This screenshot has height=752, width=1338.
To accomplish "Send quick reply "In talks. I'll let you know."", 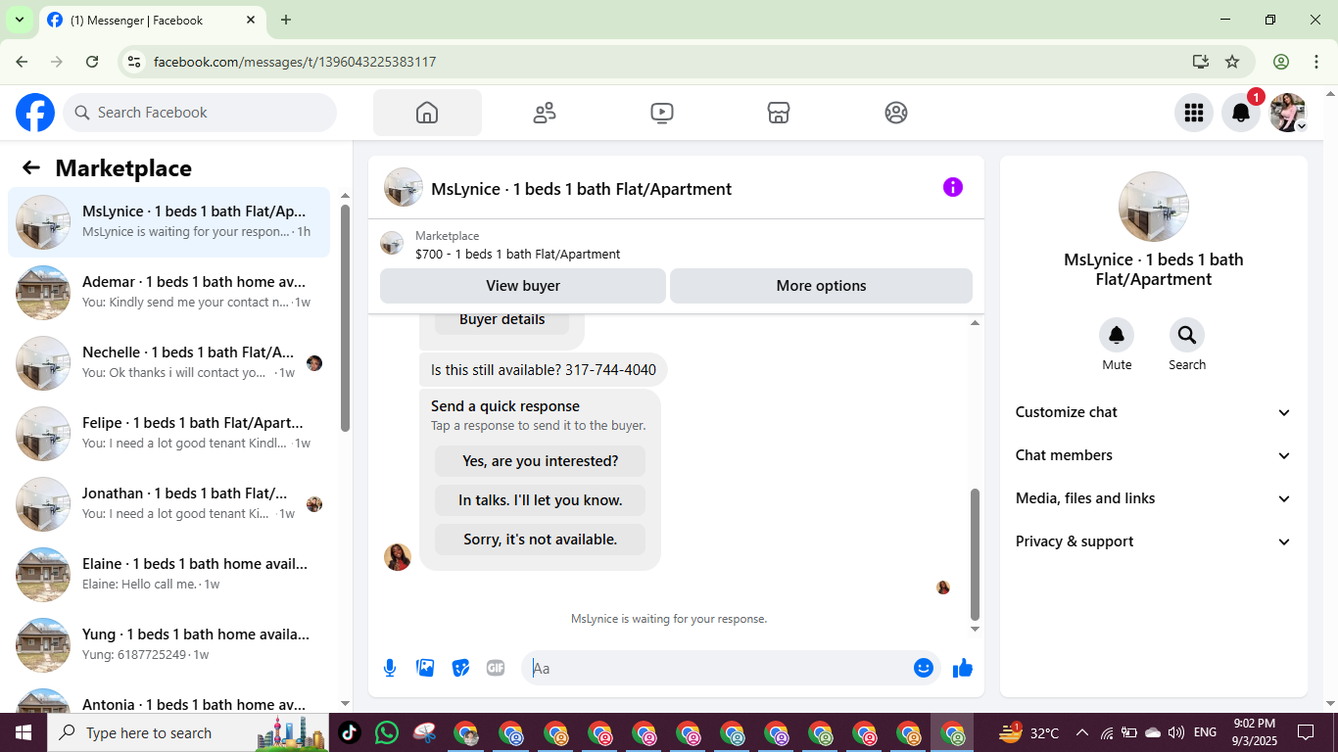I will click(541, 500).
